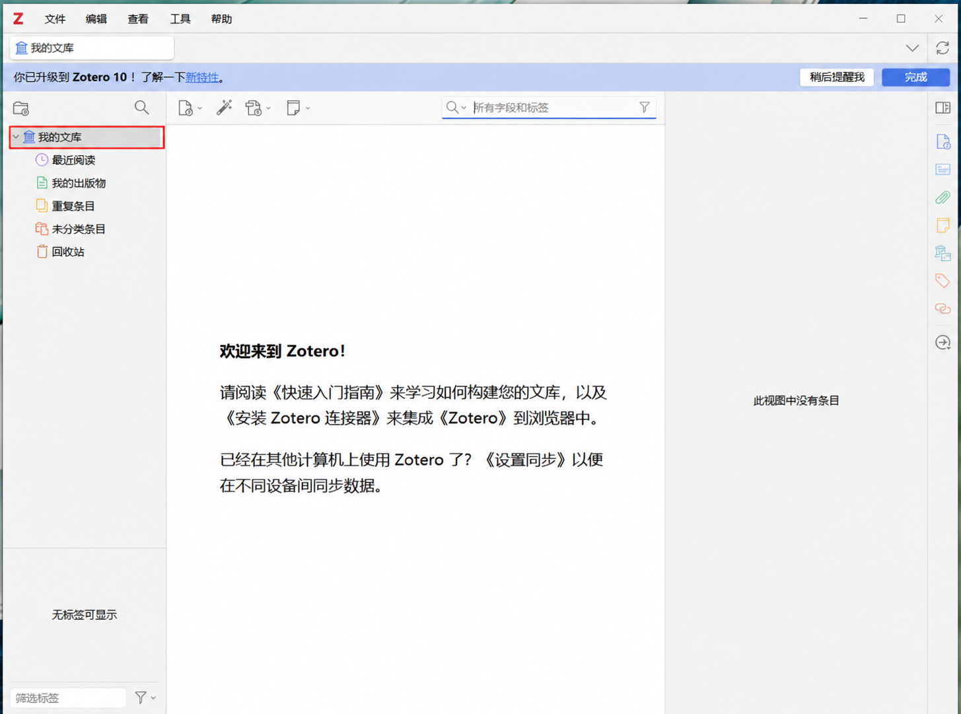Collapse the 我的文库 tree chevron
Image resolution: width=961 pixels, height=714 pixels.
point(16,137)
